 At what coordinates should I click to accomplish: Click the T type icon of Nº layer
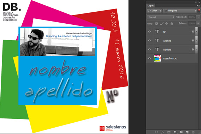157,31
